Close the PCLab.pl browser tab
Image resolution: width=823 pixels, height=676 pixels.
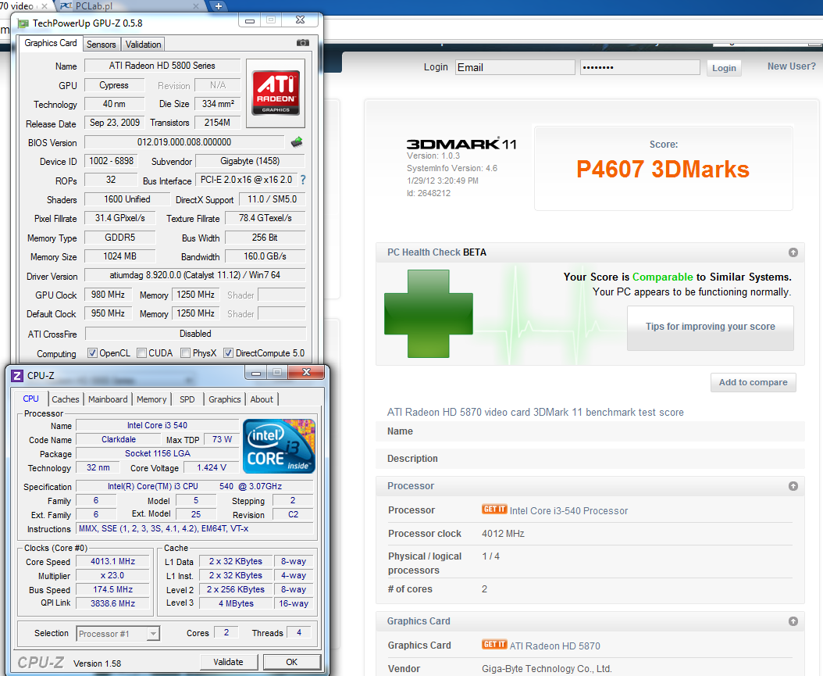(x=196, y=6)
